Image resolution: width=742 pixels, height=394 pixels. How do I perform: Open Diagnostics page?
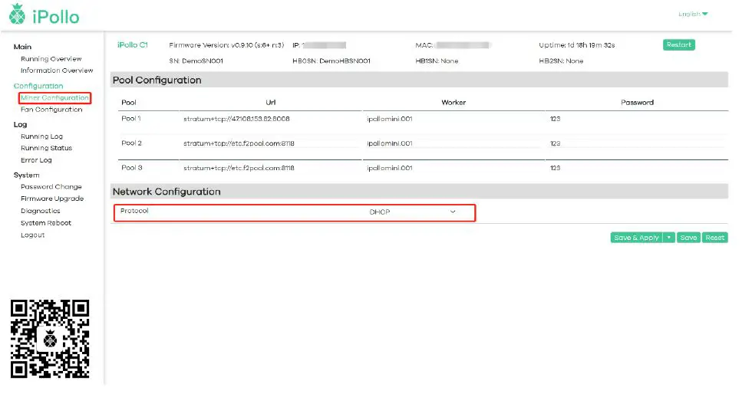[x=40, y=211]
